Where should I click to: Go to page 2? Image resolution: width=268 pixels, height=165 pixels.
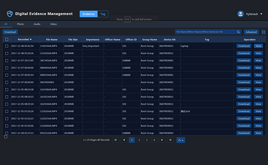(139, 140)
